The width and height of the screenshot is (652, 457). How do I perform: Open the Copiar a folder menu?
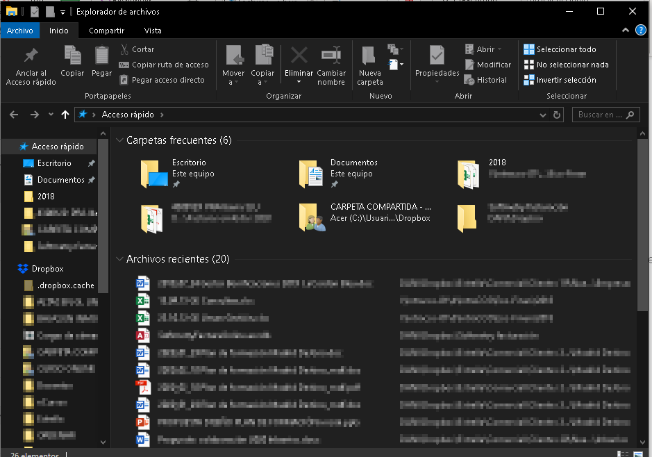coord(262,65)
